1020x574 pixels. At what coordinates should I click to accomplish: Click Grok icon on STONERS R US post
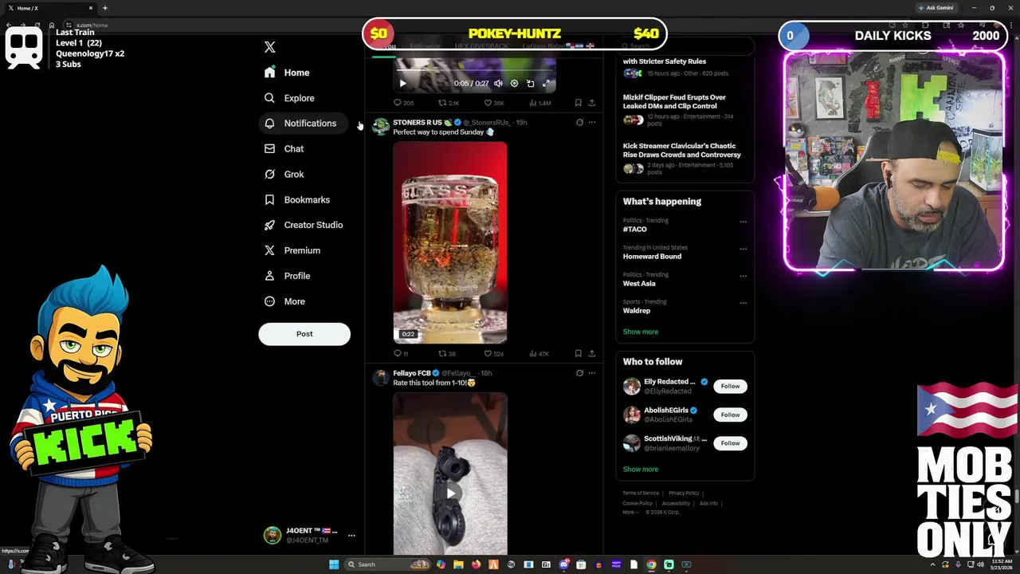tap(579, 123)
